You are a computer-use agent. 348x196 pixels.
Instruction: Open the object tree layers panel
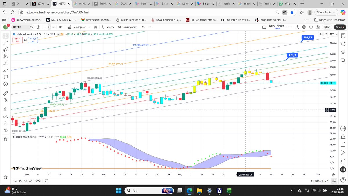(343, 52)
